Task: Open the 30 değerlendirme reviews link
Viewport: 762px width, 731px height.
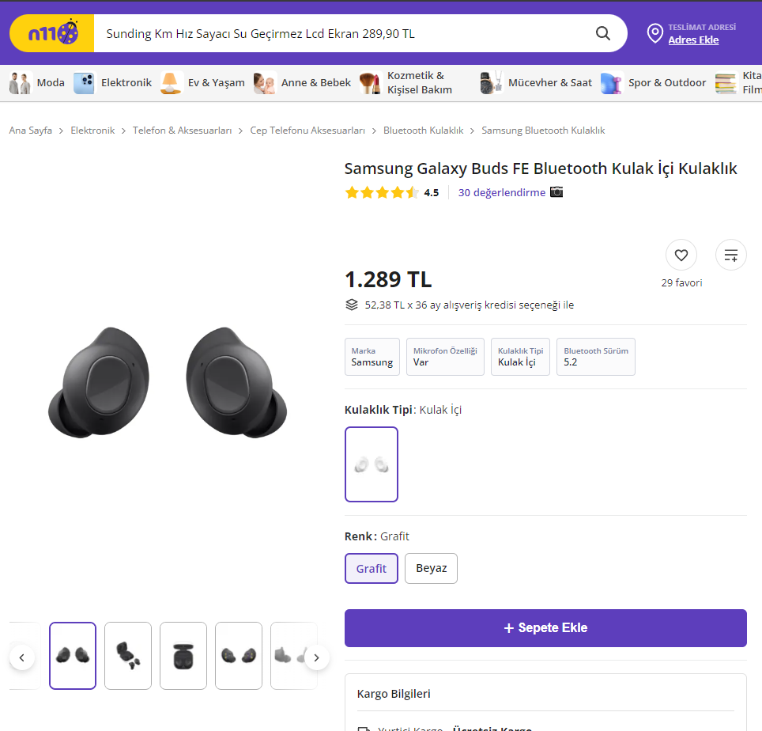Action: point(502,192)
